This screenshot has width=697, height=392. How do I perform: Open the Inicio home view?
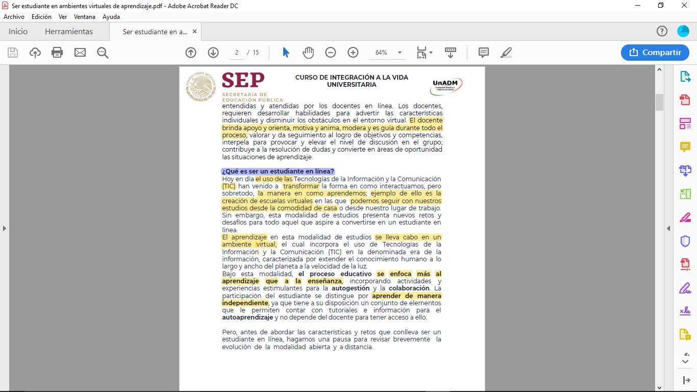tap(18, 32)
